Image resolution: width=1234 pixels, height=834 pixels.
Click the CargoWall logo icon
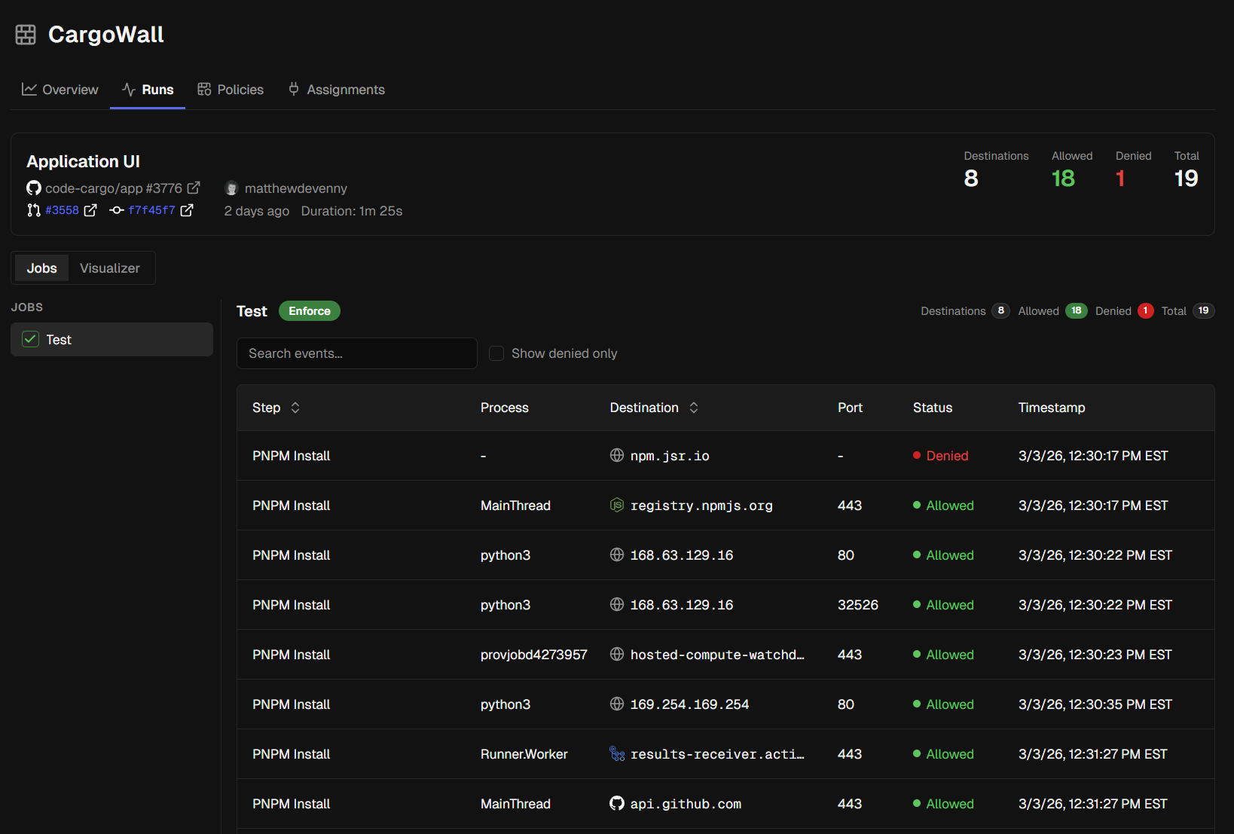[26, 35]
